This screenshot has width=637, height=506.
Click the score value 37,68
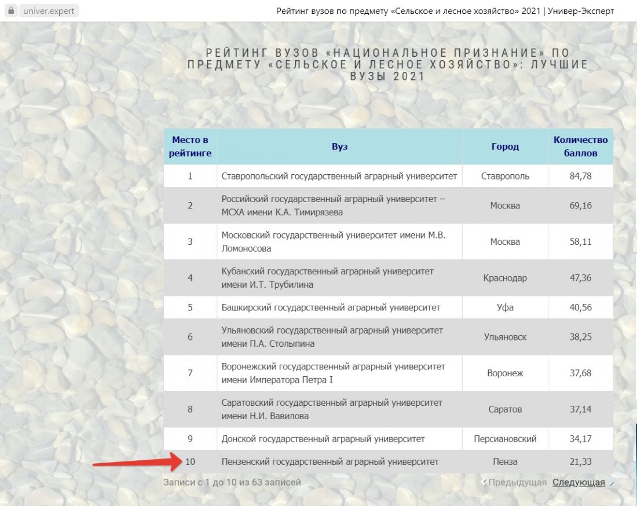(x=580, y=373)
